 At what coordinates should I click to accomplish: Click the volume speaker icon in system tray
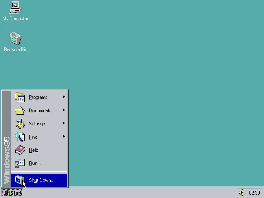coord(242,193)
